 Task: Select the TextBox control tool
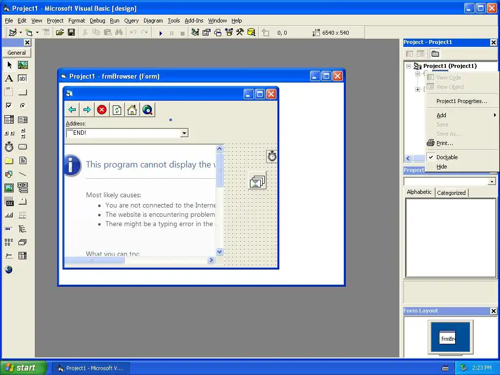click(x=22, y=79)
